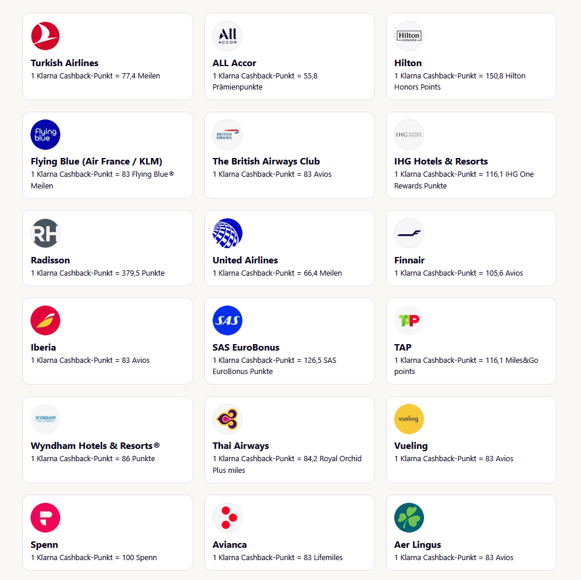Click the TAP logo icon
581x580 pixels.
coord(409,320)
